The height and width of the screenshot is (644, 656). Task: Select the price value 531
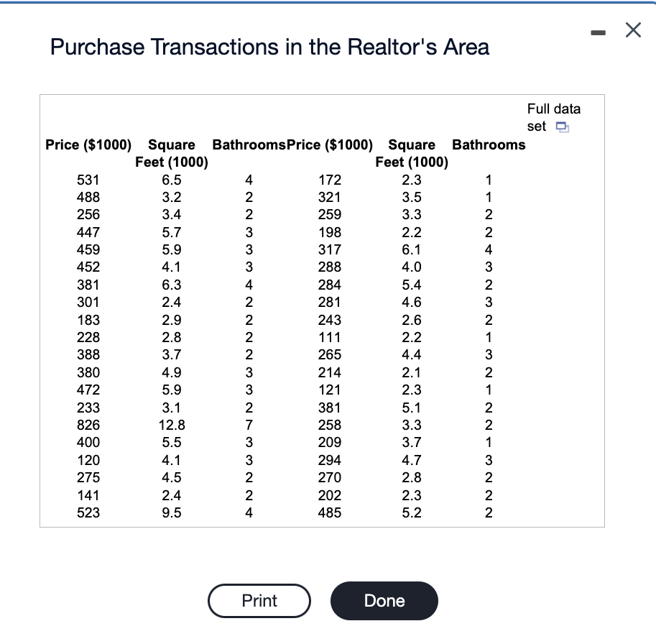click(88, 180)
